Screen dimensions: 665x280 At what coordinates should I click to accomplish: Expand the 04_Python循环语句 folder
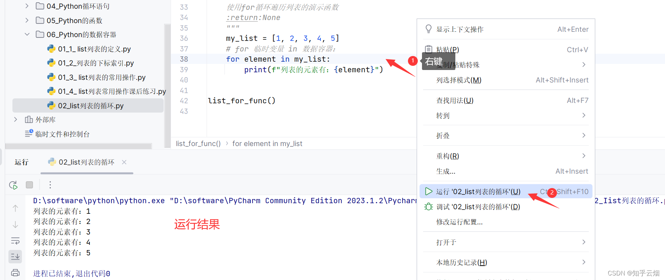click(27, 6)
